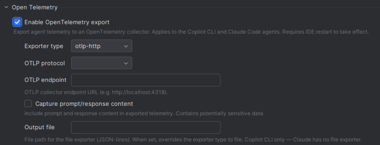380x145 pixels.
Task: Click the Exporter type field label
Action: (44, 46)
